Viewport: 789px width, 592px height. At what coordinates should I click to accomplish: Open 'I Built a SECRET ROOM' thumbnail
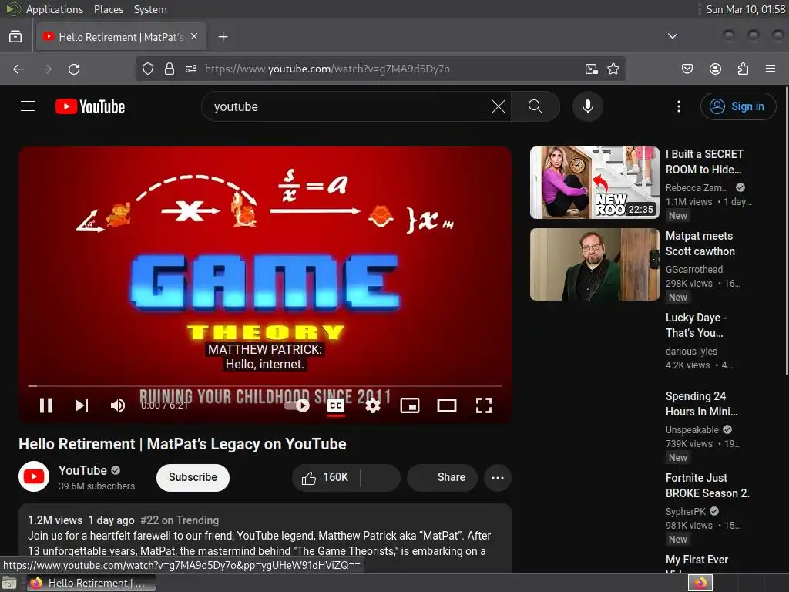coord(594,183)
